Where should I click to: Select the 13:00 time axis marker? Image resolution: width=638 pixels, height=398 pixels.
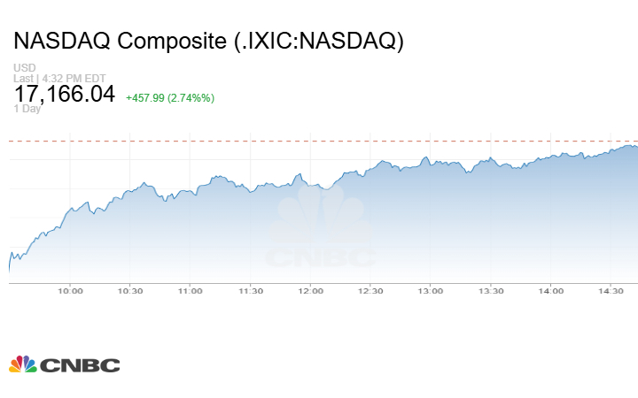pyautogui.click(x=431, y=290)
